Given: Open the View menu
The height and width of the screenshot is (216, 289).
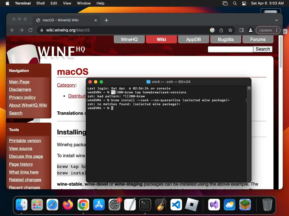Looking at the screenshot, I should click(67, 3).
